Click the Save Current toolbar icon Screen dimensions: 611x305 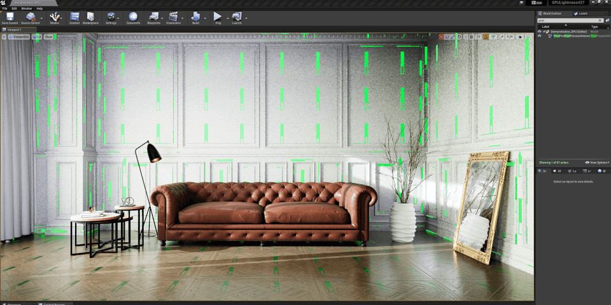pyautogui.click(x=10, y=18)
